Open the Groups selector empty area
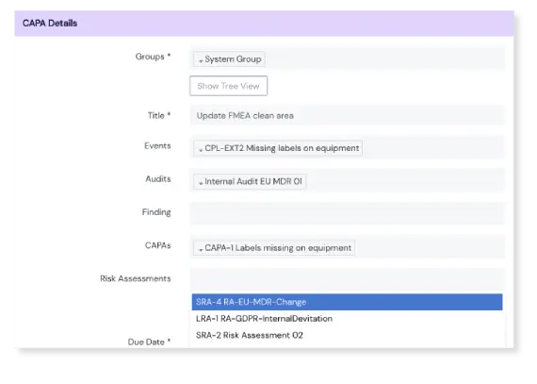The height and width of the screenshot is (384, 537). (x=383, y=58)
